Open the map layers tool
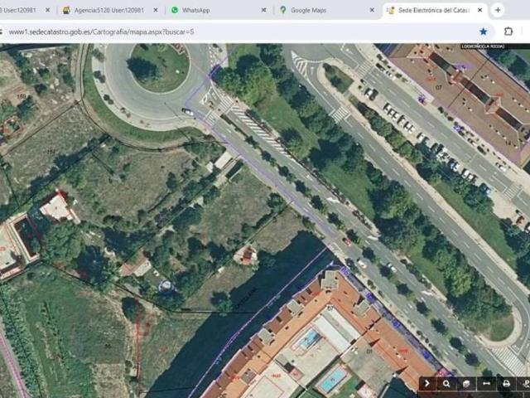 click(466, 384)
